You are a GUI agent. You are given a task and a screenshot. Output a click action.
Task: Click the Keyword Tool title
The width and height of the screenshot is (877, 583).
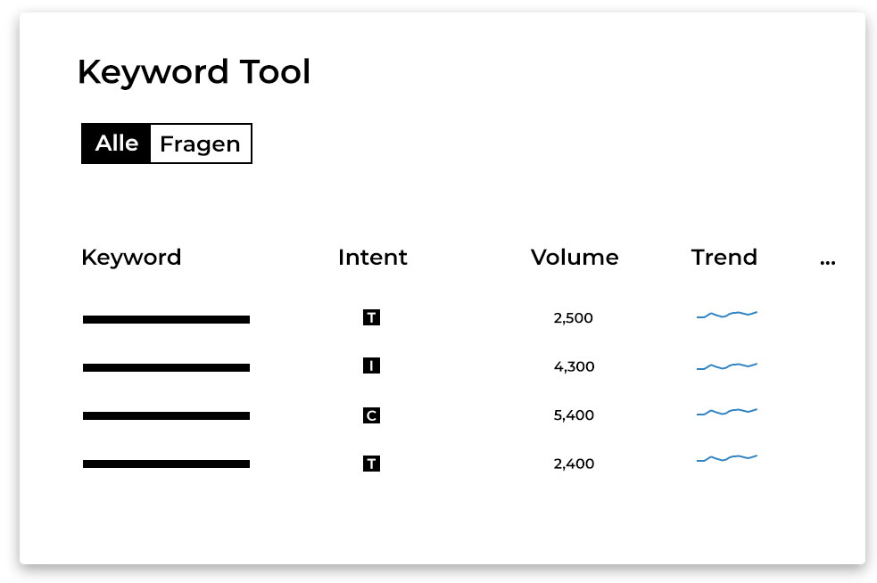[194, 72]
